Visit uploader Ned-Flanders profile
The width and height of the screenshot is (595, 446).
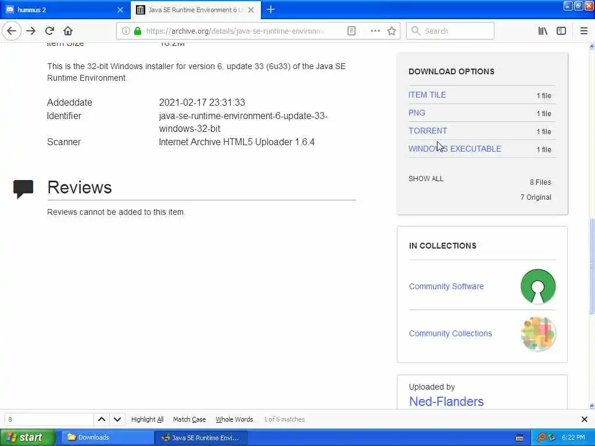point(446,401)
